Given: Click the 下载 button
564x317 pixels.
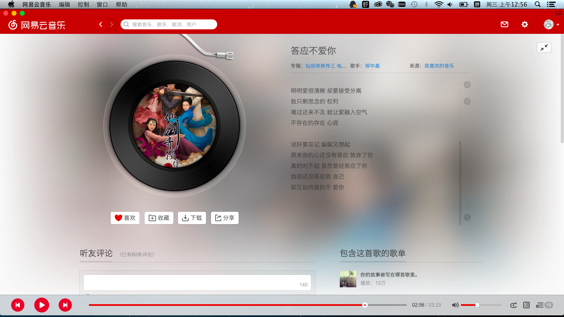Looking at the screenshot, I should point(192,218).
